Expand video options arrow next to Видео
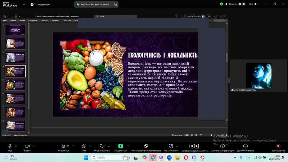The height and width of the screenshot is (162, 288). [34, 146]
